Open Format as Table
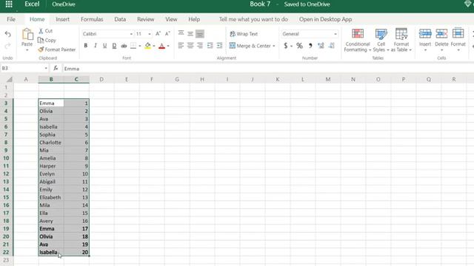 point(401,40)
